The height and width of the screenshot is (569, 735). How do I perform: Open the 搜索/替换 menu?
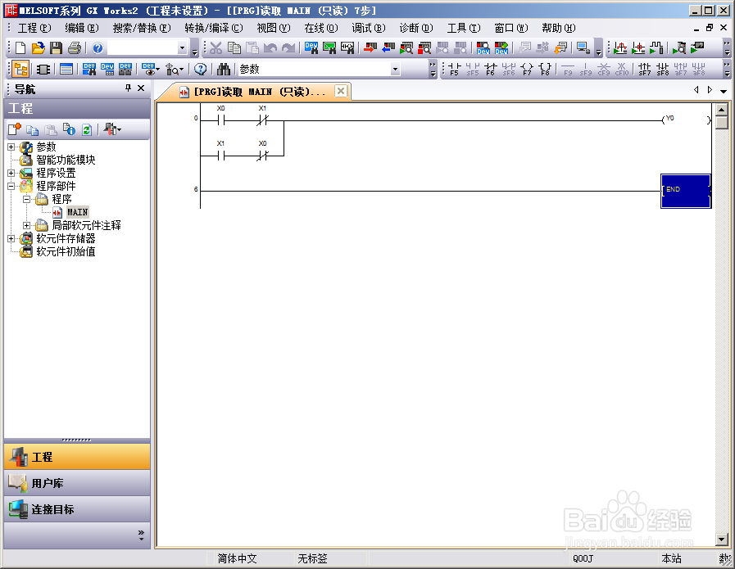[x=142, y=28]
